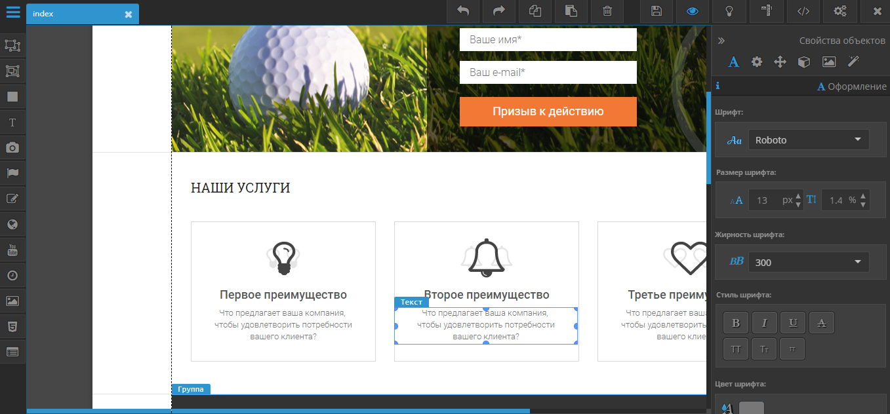This screenshot has width=890, height=414.
Task: Open the hamburger main menu
Action: point(12,12)
